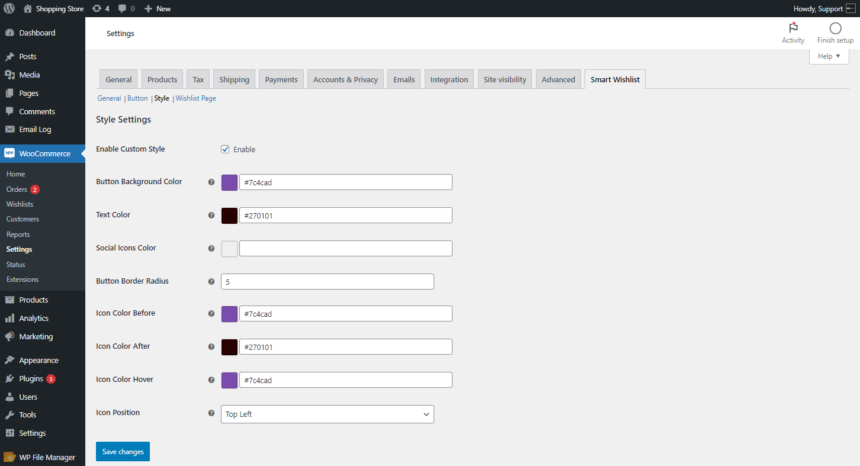Click the Email Log envelope icon
860x466 pixels.
click(10, 130)
